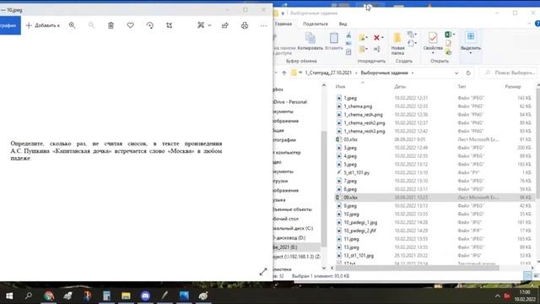Image resolution: width=540 pixels, height=304 pixels.
Task: Switch to large icons view in the status bar
Action: tap(536, 276)
